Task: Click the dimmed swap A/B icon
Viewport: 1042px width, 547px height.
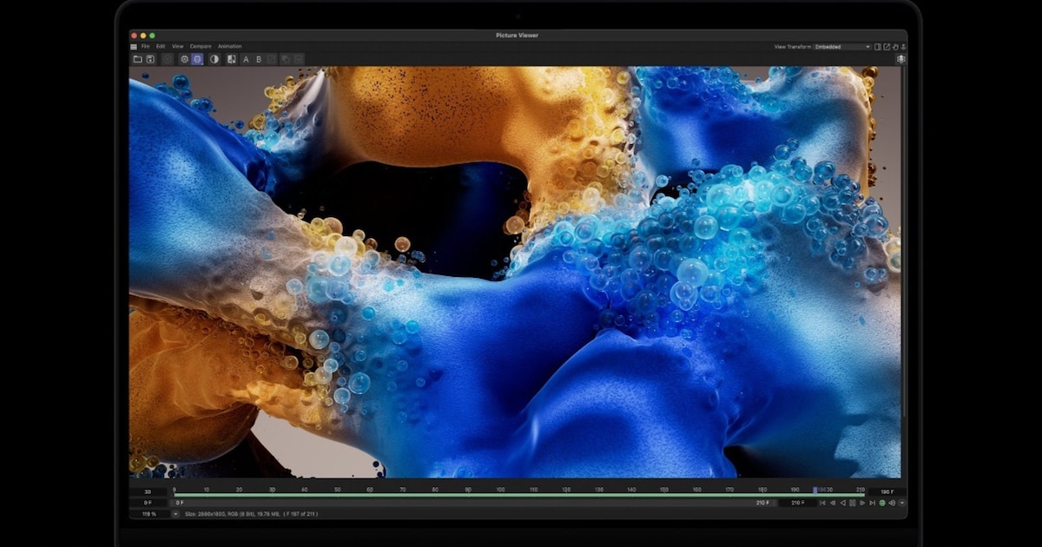Action: click(x=271, y=59)
